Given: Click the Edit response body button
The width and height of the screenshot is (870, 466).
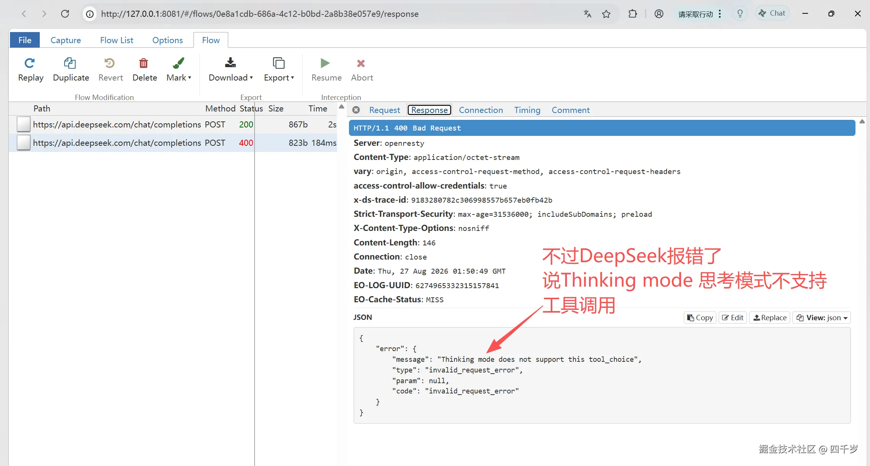Looking at the screenshot, I should (733, 318).
